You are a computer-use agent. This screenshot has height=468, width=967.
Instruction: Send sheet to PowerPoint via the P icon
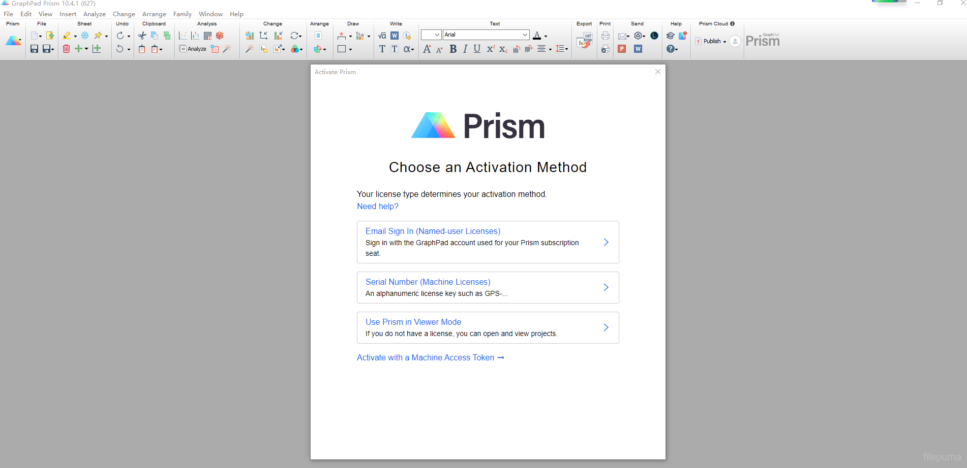coord(621,49)
